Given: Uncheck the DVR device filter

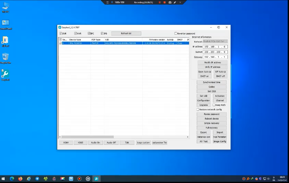Looking at the screenshot, I should point(61,33).
